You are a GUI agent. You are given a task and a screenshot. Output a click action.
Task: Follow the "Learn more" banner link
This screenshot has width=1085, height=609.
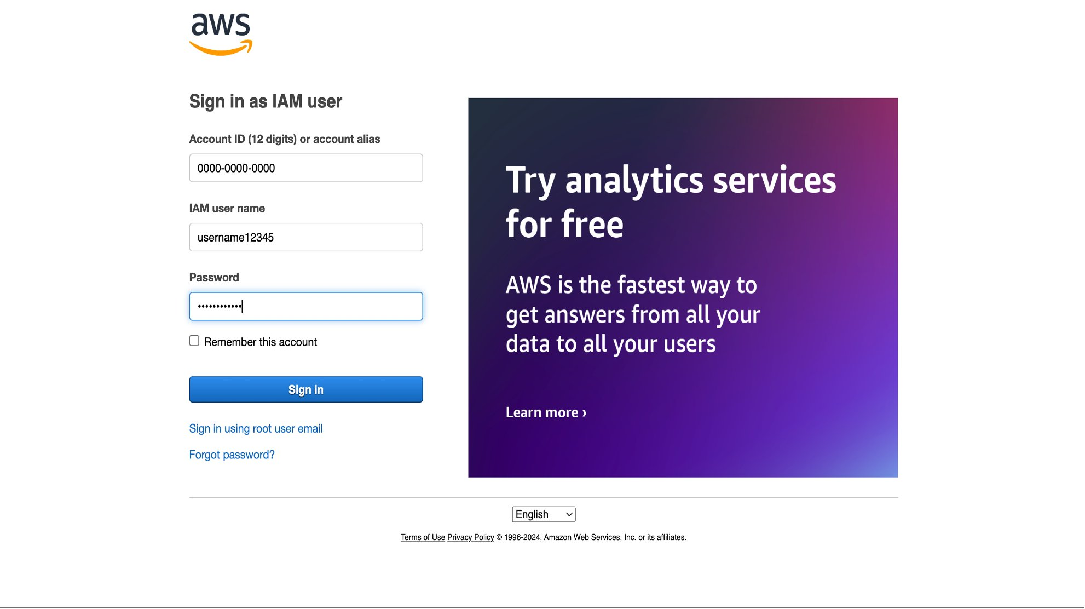click(546, 412)
